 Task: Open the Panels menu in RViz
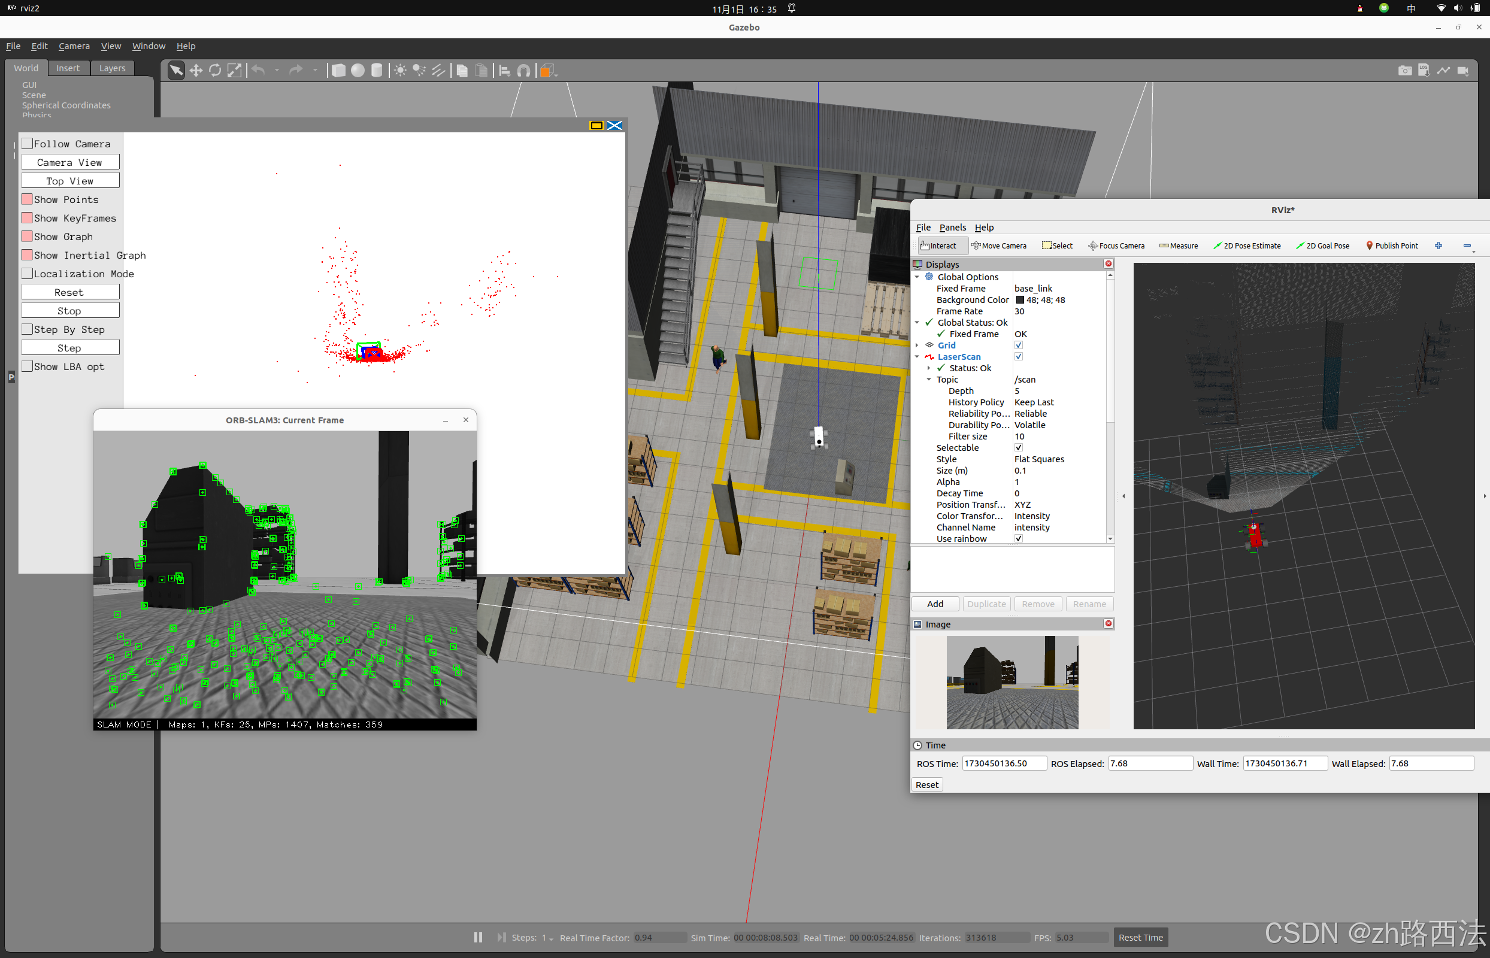(952, 228)
